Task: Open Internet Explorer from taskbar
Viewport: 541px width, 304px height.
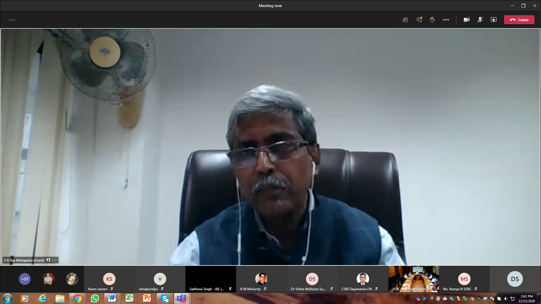Action: (x=43, y=298)
